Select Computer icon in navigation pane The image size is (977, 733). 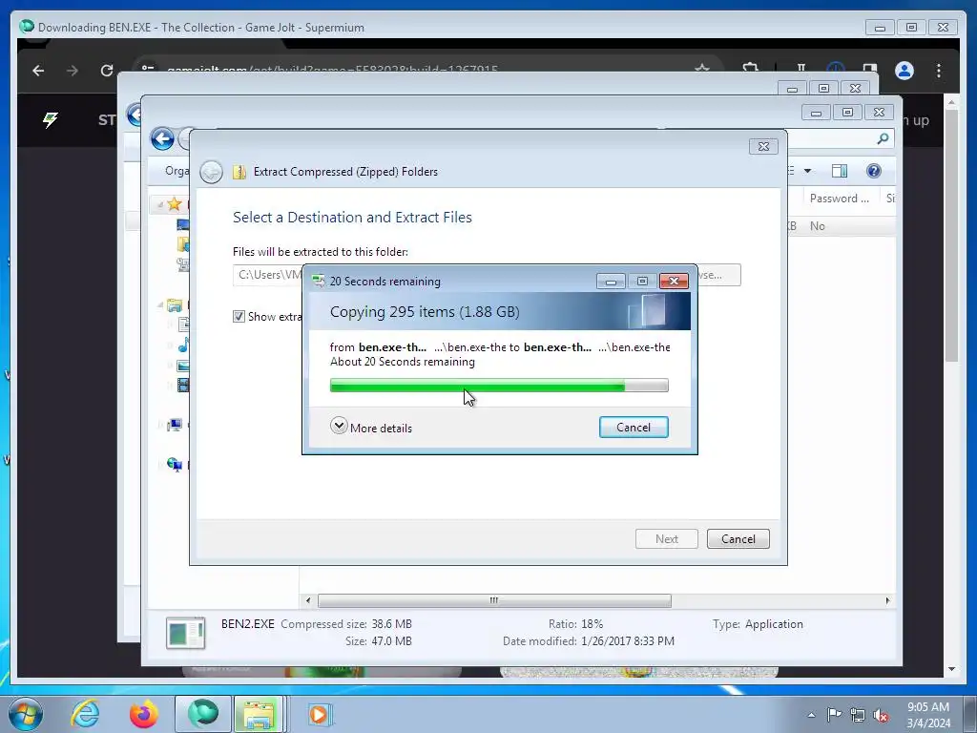175,425
